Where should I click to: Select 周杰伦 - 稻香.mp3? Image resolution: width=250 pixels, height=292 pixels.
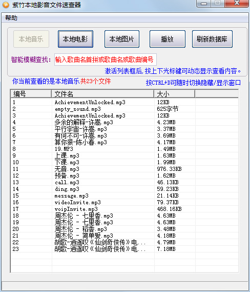[x=124, y=229]
